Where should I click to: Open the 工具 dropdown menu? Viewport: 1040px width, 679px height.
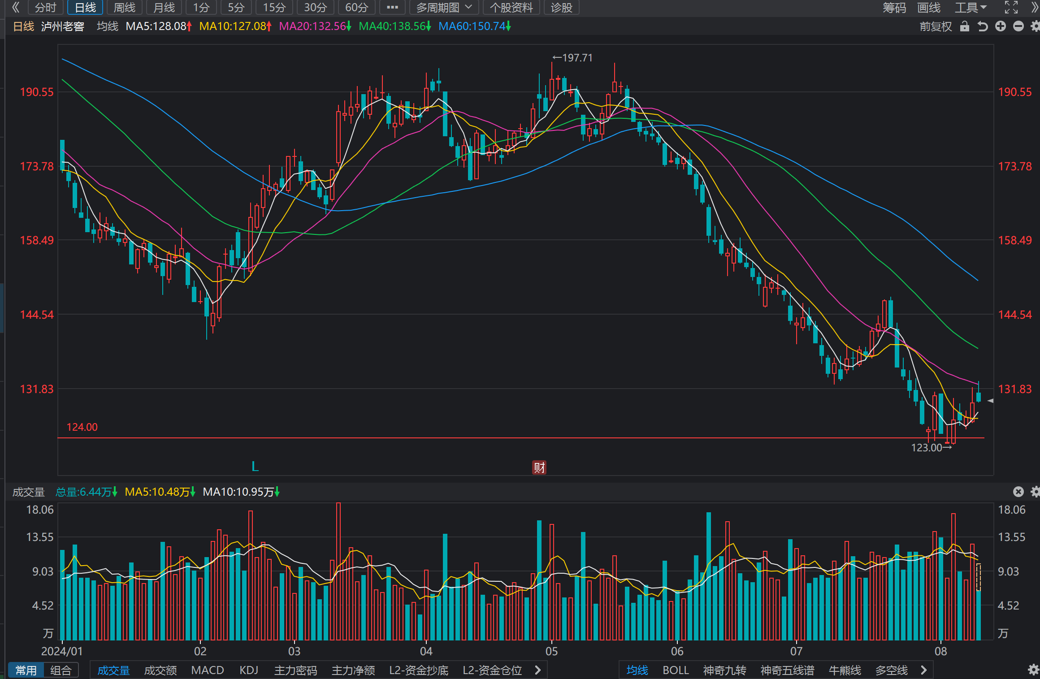pos(971,8)
